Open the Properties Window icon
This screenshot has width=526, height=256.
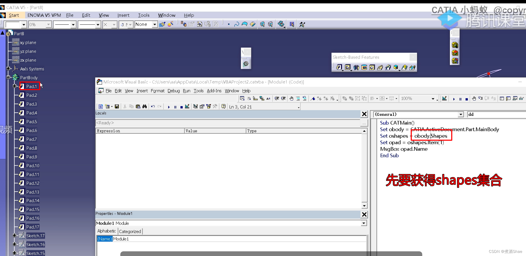(x=202, y=106)
